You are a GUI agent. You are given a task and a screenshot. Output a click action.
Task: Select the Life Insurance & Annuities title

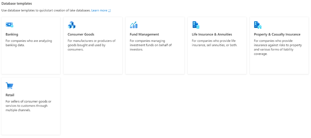click(212, 34)
